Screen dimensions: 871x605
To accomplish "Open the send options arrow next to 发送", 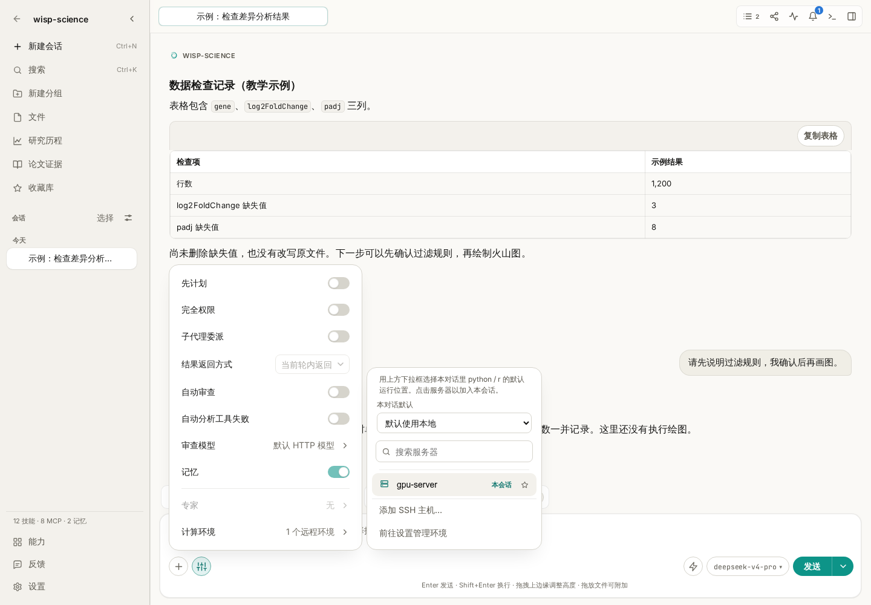I will pyautogui.click(x=843, y=566).
